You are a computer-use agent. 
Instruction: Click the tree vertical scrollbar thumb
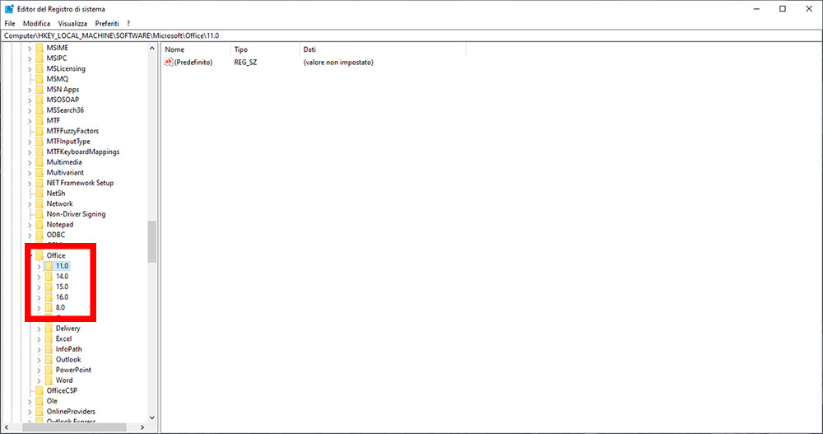pos(152,241)
